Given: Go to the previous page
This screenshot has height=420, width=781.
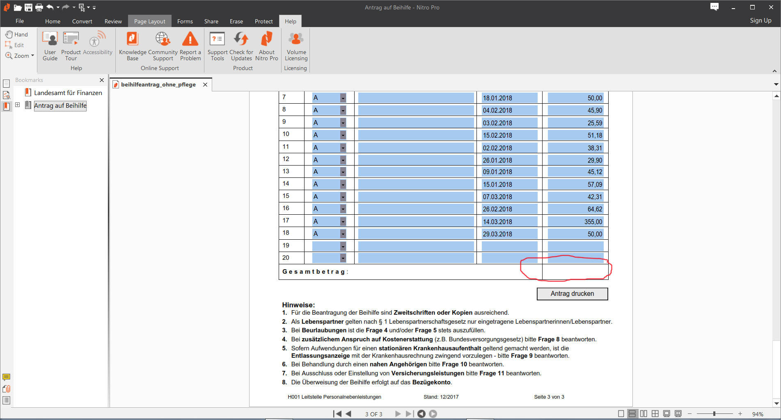Looking at the screenshot, I should (x=348, y=414).
